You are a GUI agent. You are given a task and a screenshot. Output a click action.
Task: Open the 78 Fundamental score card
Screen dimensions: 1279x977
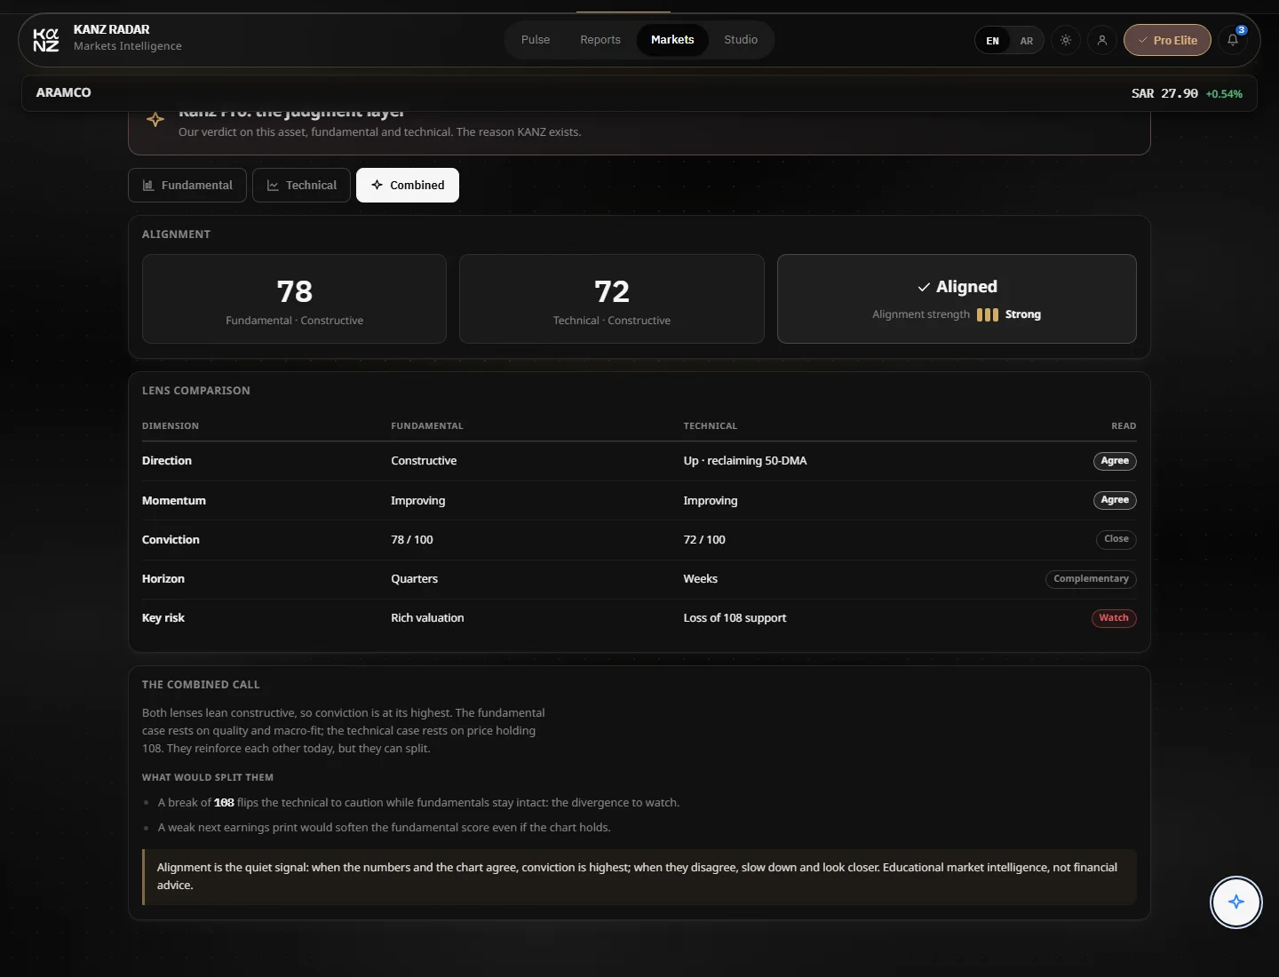pos(294,299)
